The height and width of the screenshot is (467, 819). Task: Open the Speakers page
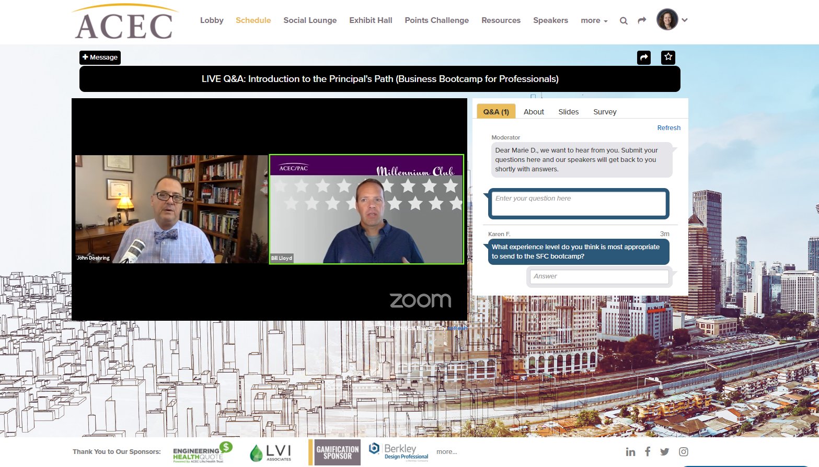point(550,20)
